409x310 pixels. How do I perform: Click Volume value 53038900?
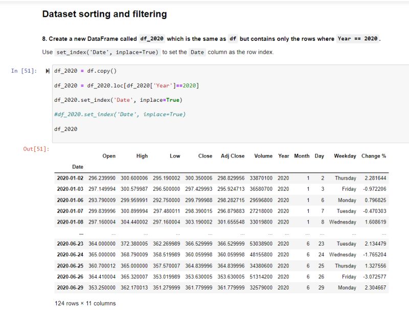[x=261, y=243]
